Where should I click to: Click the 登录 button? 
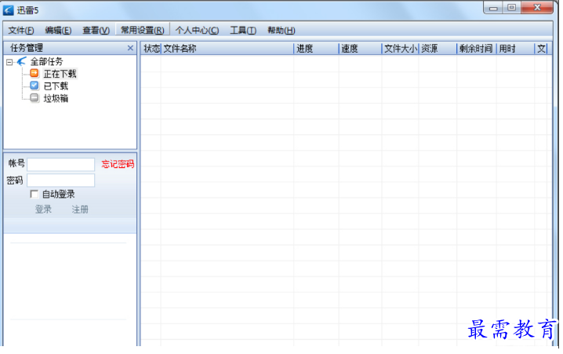tap(43, 209)
